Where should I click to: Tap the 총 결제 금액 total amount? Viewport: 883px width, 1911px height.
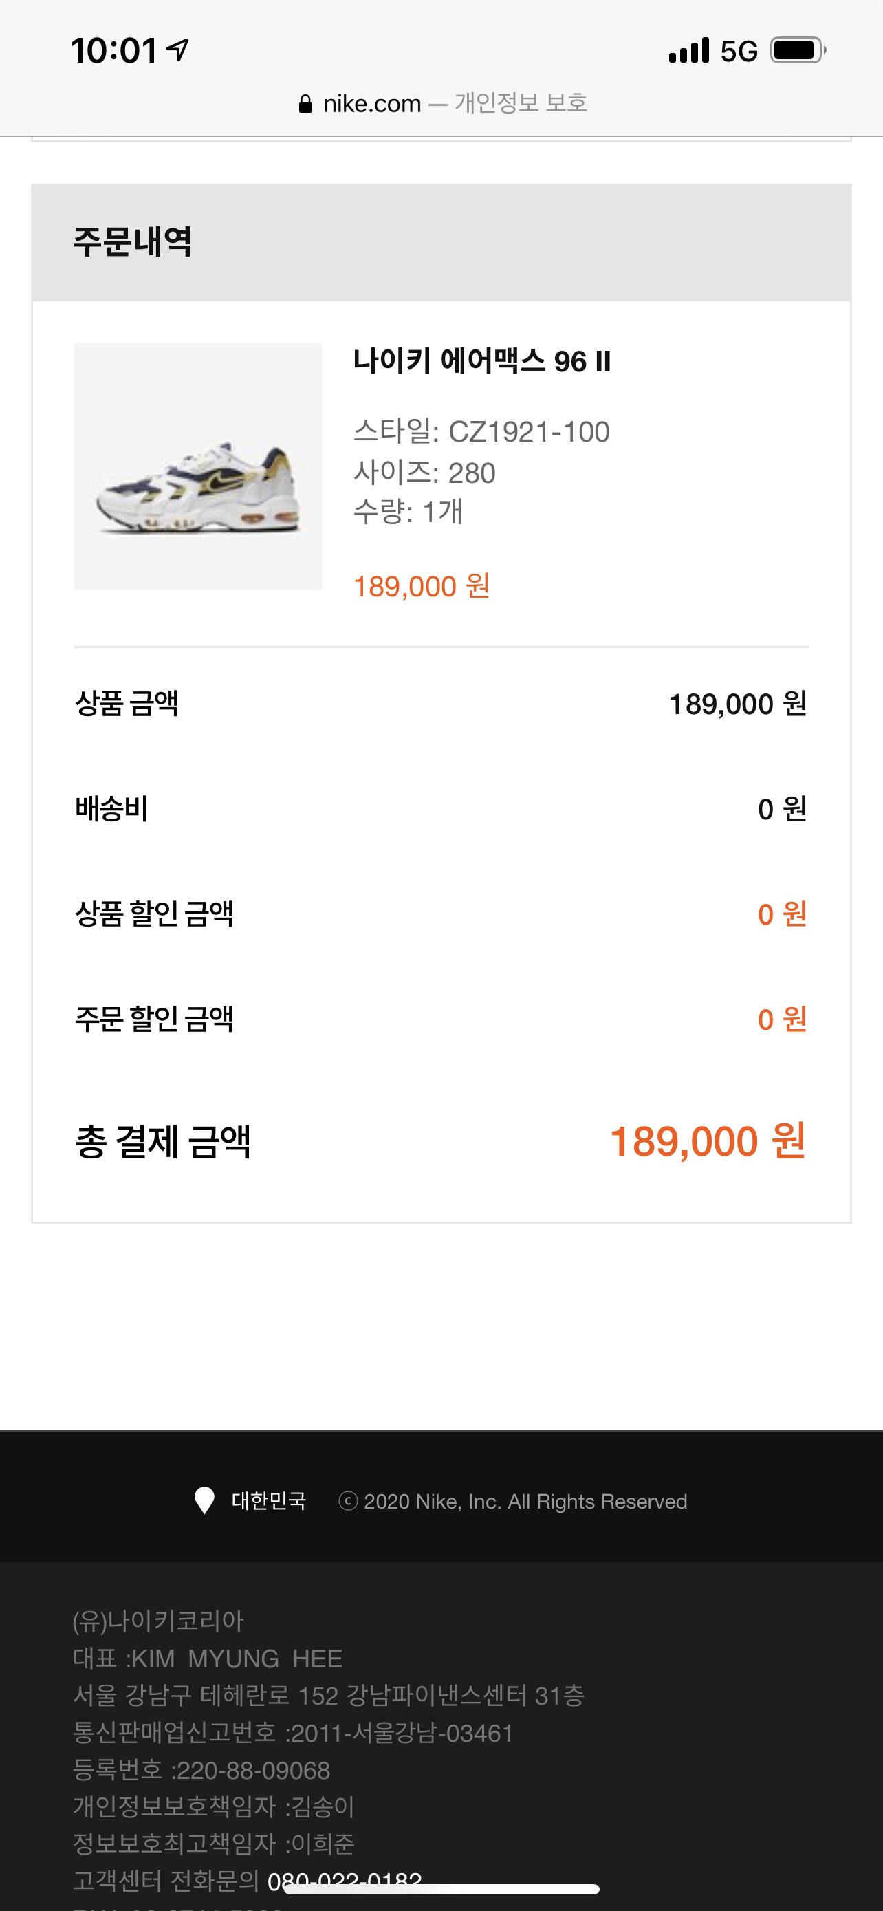(706, 1141)
